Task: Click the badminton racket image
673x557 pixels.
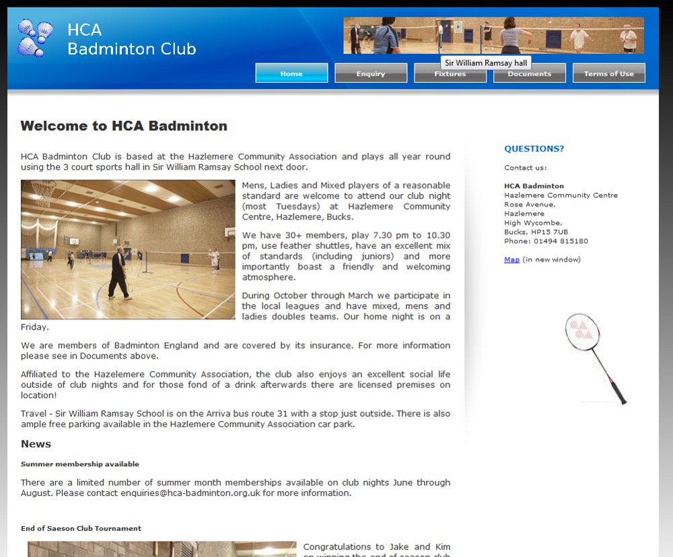Action: coord(596,357)
